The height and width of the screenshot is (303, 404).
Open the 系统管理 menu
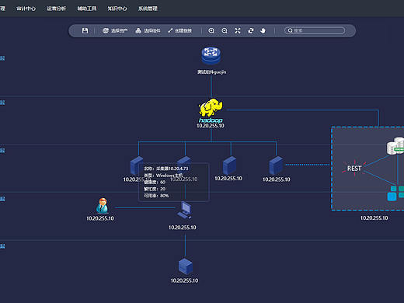[x=148, y=9]
